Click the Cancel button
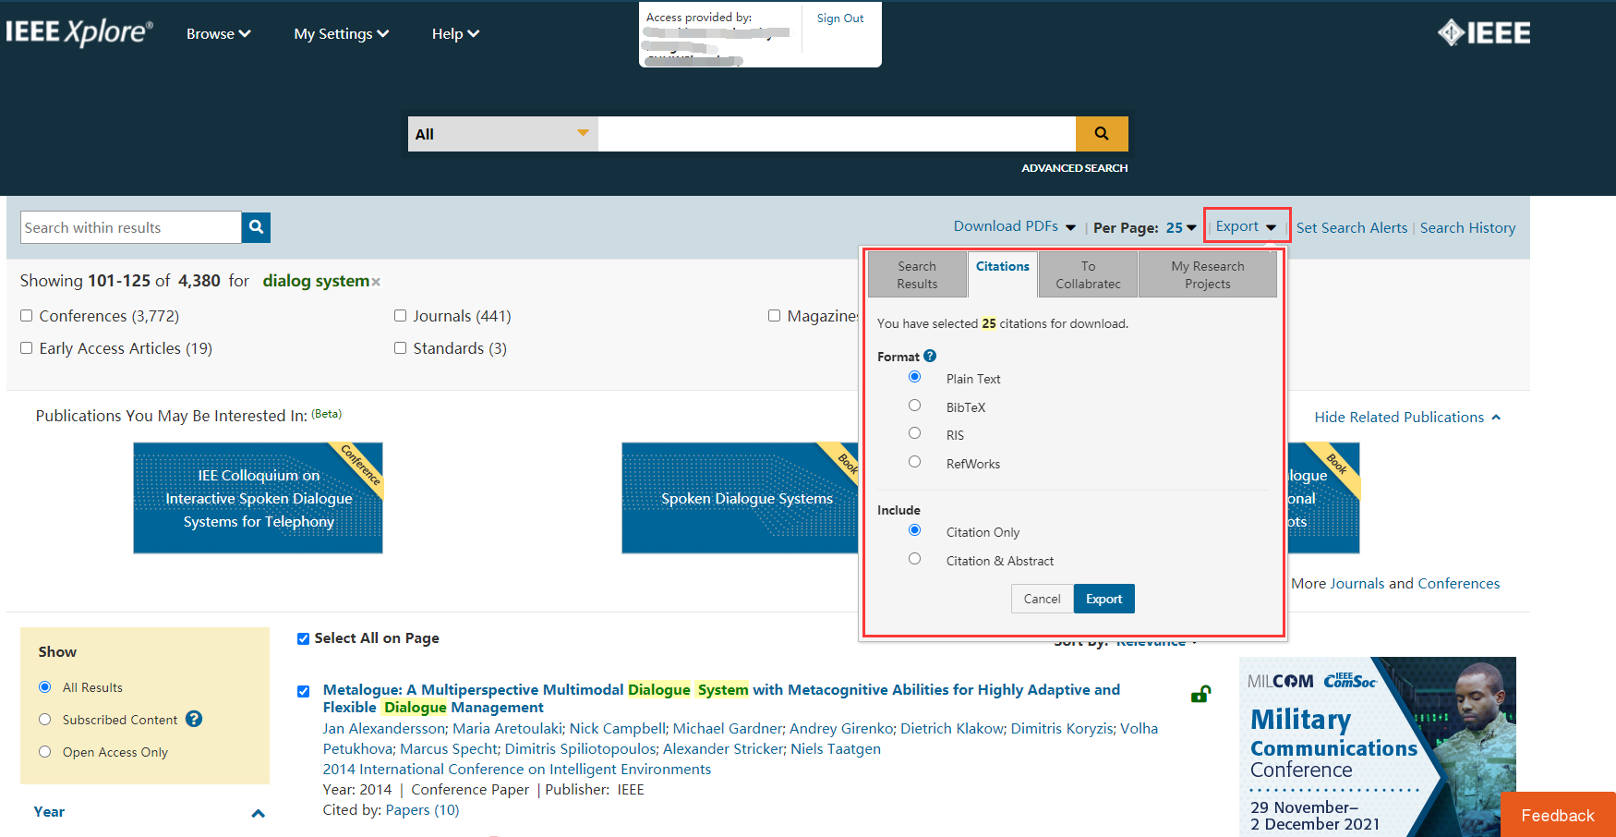 (x=1042, y=599)
